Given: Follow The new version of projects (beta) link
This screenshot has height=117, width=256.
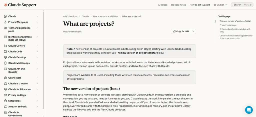Looking at the screenshot, I should (136, 53).
